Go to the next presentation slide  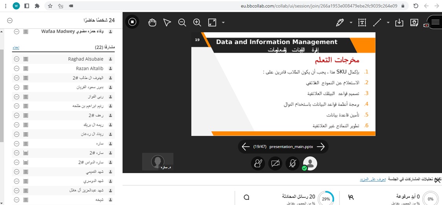321,146
